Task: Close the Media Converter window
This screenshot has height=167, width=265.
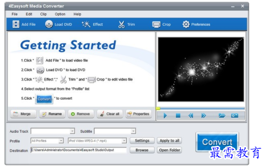Action: (x=242, y=6)
